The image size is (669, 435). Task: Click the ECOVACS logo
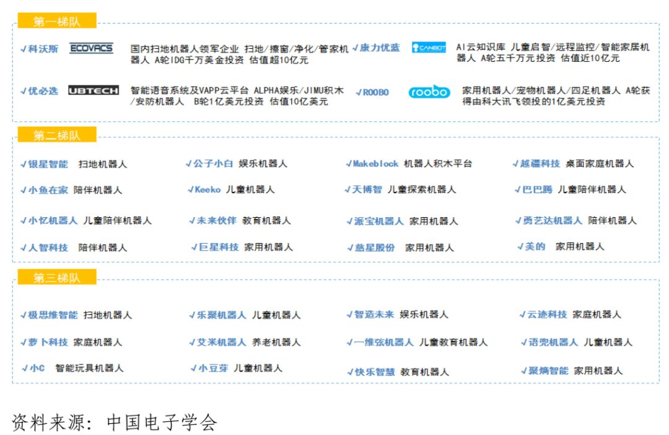click(x=91, y=48)
